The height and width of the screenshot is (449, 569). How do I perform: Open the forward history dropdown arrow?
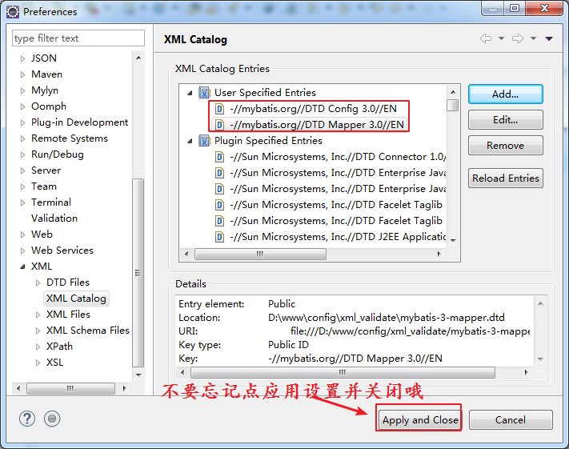click(x=533, y=38)
